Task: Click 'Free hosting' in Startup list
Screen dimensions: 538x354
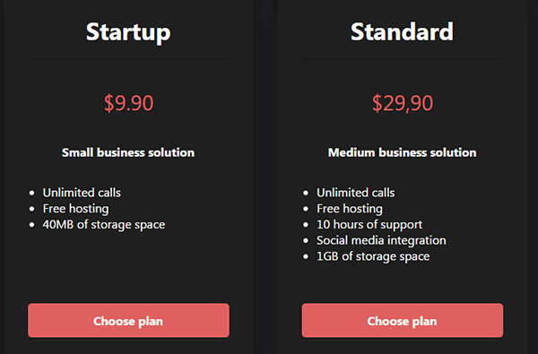Action: pos(76,209)
